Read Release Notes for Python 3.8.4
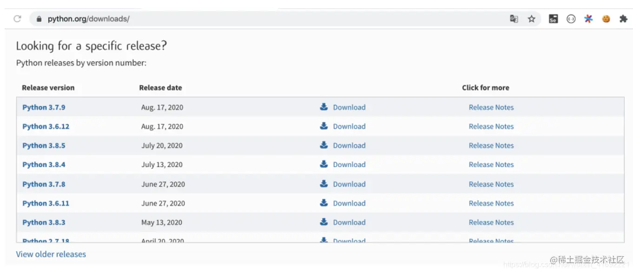633x273 pixels. click(491, 164)
